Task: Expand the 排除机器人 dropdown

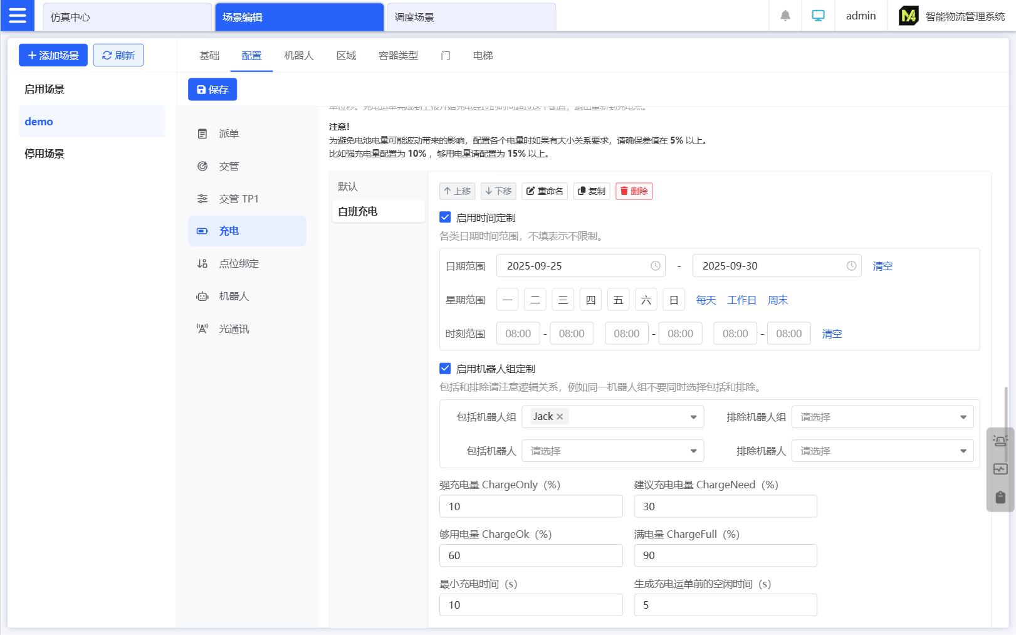Action: [882, 451]
